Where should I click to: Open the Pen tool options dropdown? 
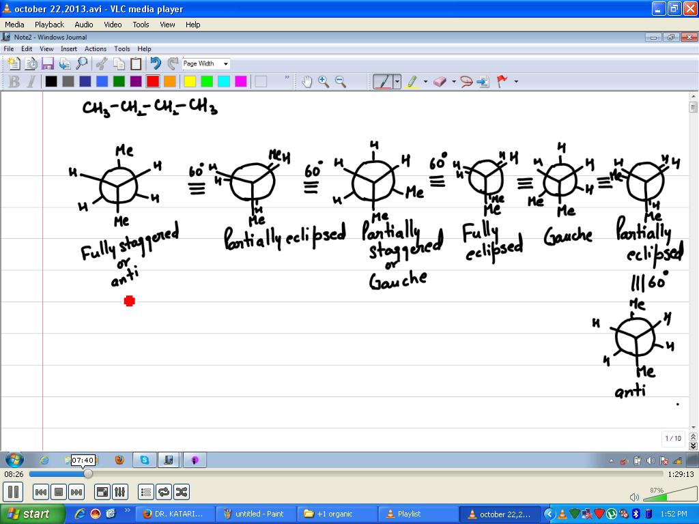[x=397, y=82]
